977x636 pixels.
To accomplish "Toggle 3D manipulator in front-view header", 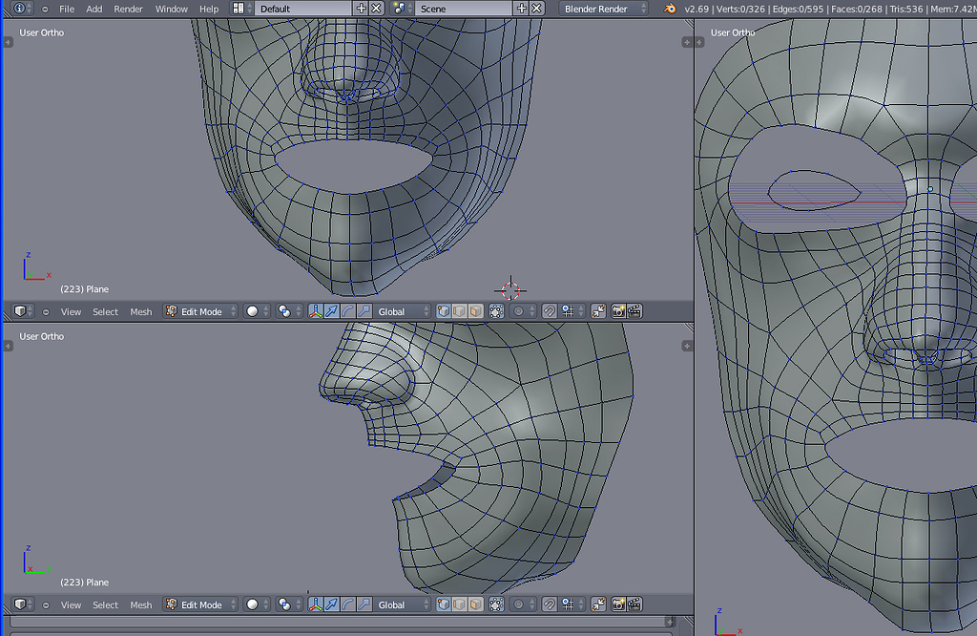I will [x=316, y=311].
